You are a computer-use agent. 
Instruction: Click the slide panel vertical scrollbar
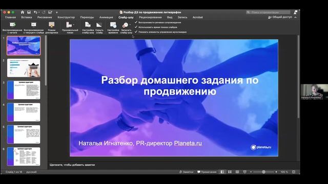[46, 61]
